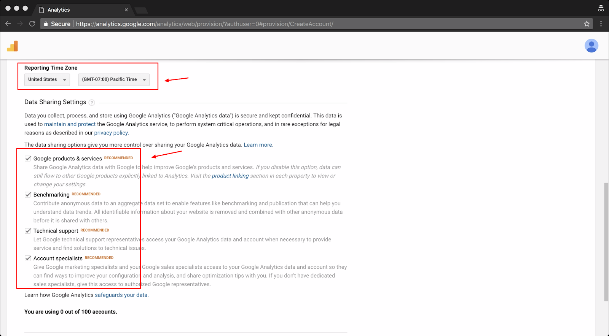The width and height of the screenshot is (609, 336).
Task: Click the Data Sharing Settings help icon
Action: pyautogui.click(x=92, y=103)
